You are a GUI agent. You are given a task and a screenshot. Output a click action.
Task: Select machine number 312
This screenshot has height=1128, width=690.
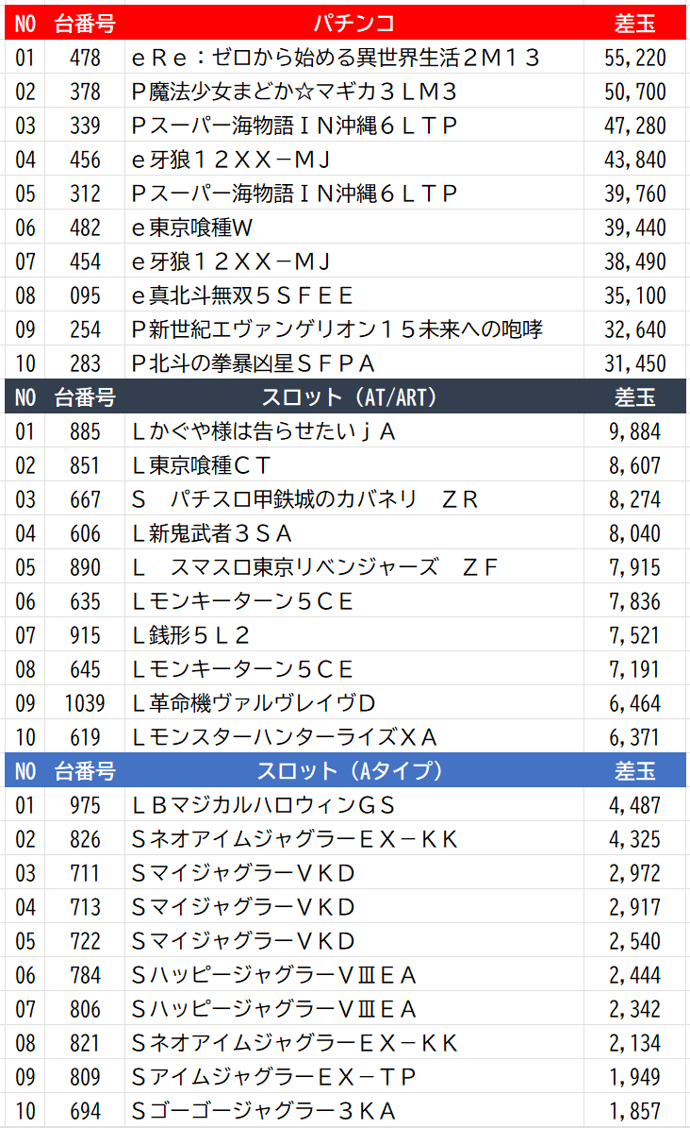[x=85, y=194]
